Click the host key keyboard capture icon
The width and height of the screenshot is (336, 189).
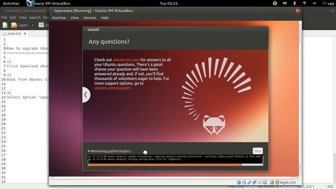click(x=277, y=182)
